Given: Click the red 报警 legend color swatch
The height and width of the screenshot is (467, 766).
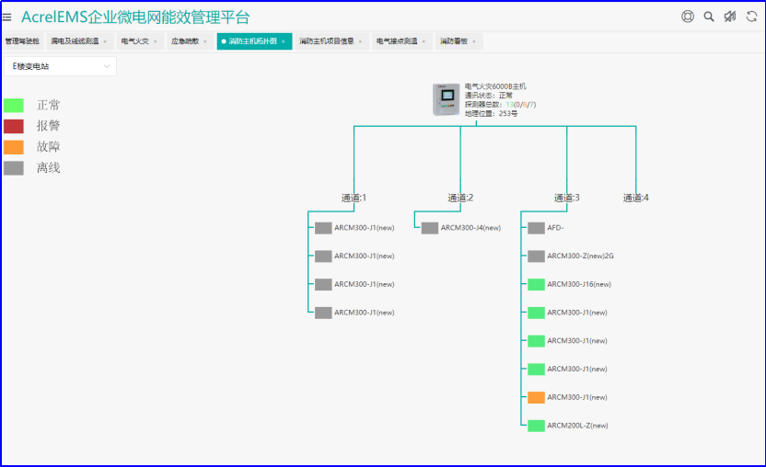Looking at the screenshot, I should coord(14,126).
